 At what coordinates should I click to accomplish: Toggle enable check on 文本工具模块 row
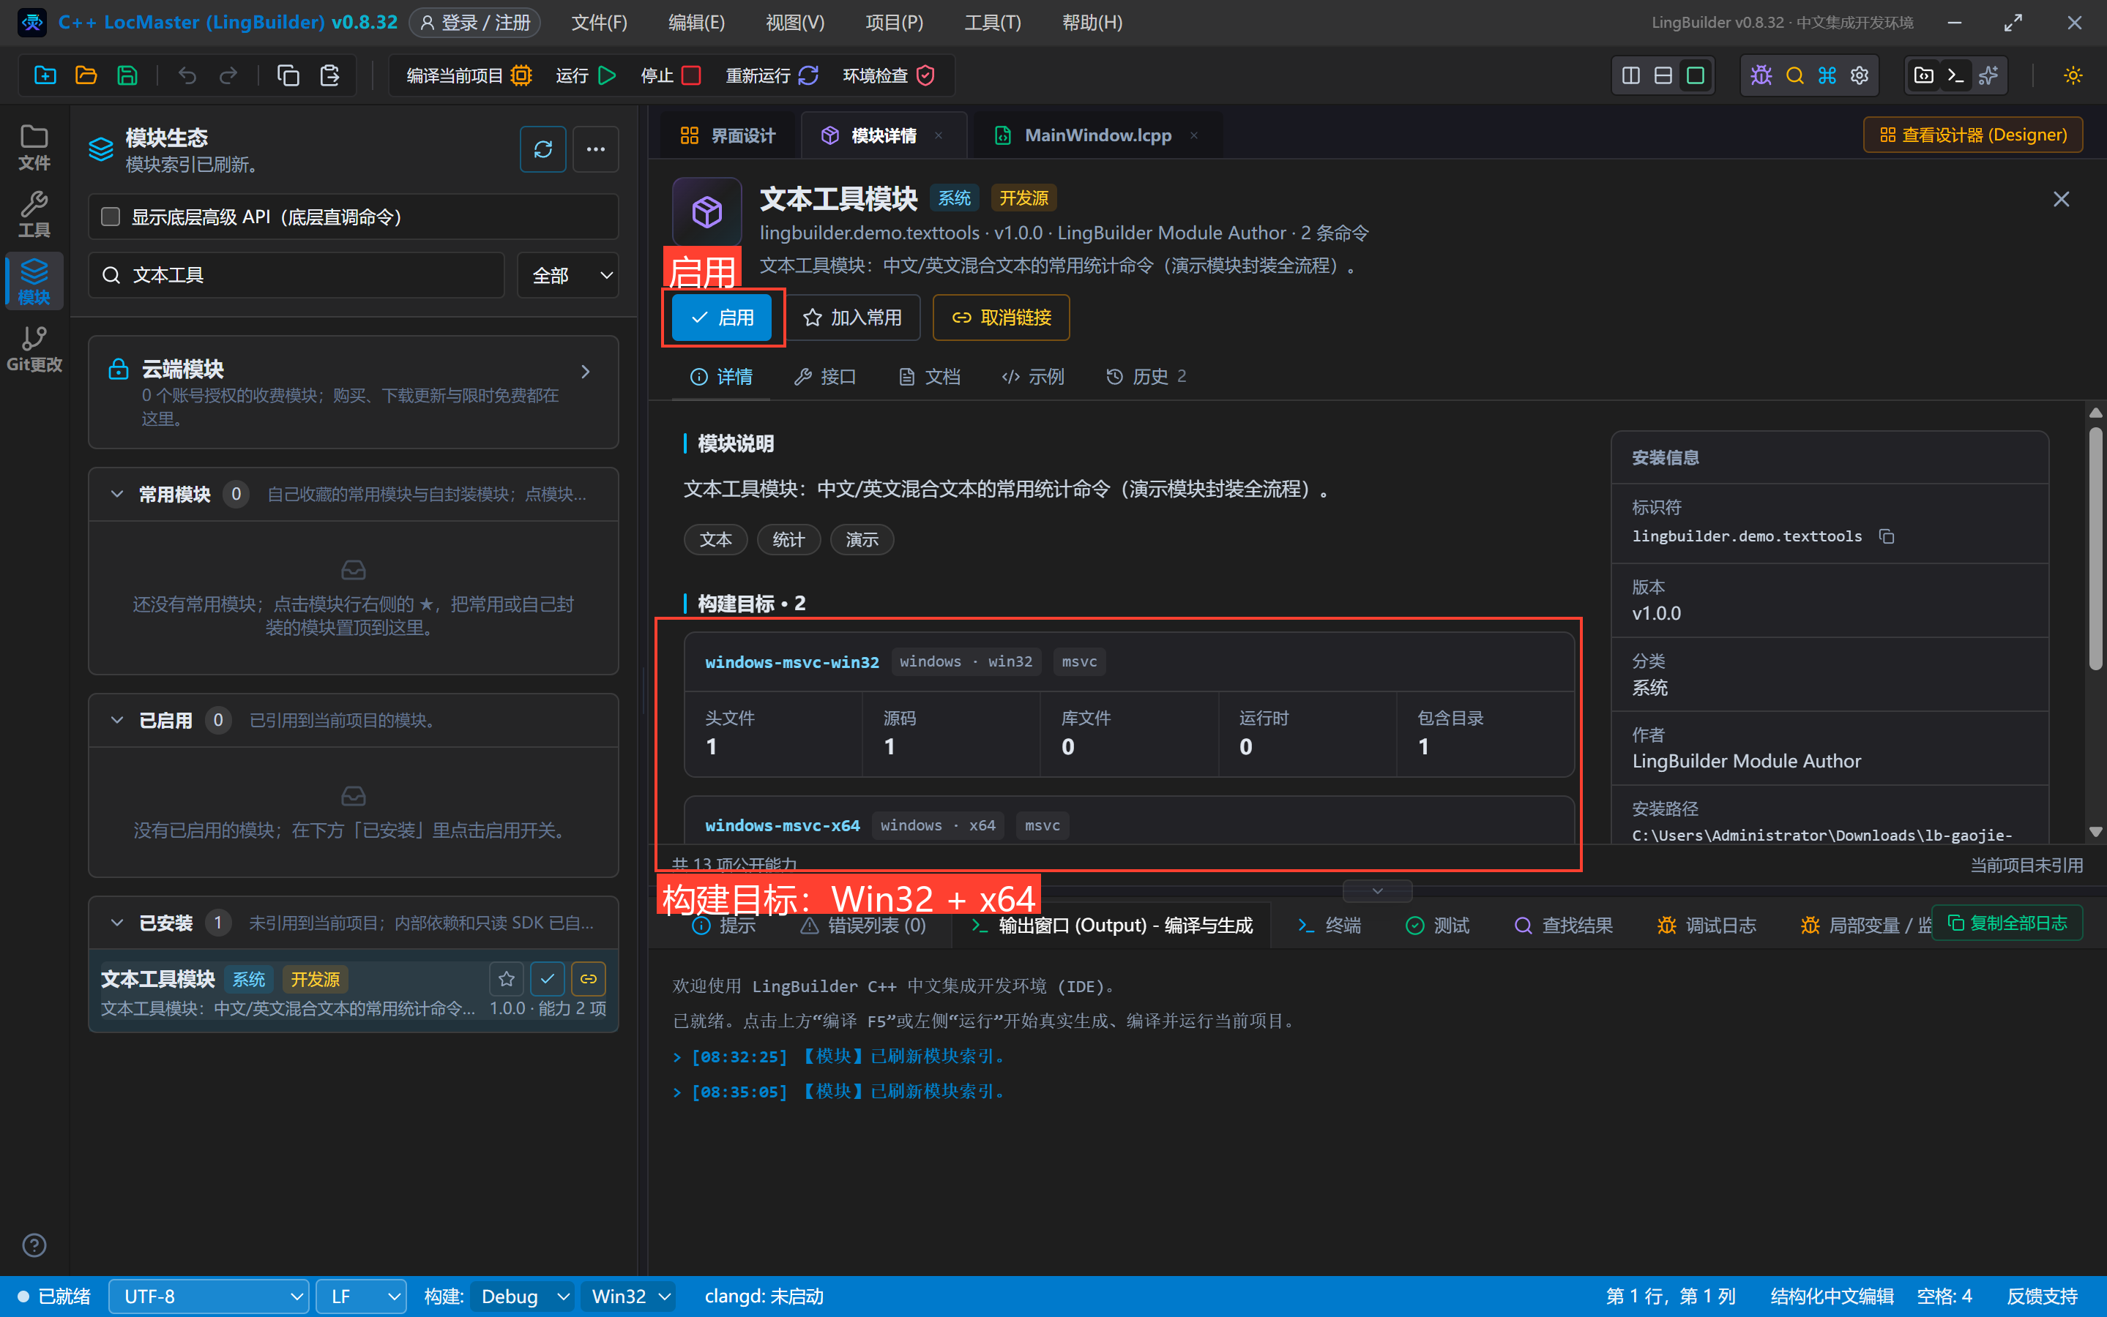(x=547, y=979)
